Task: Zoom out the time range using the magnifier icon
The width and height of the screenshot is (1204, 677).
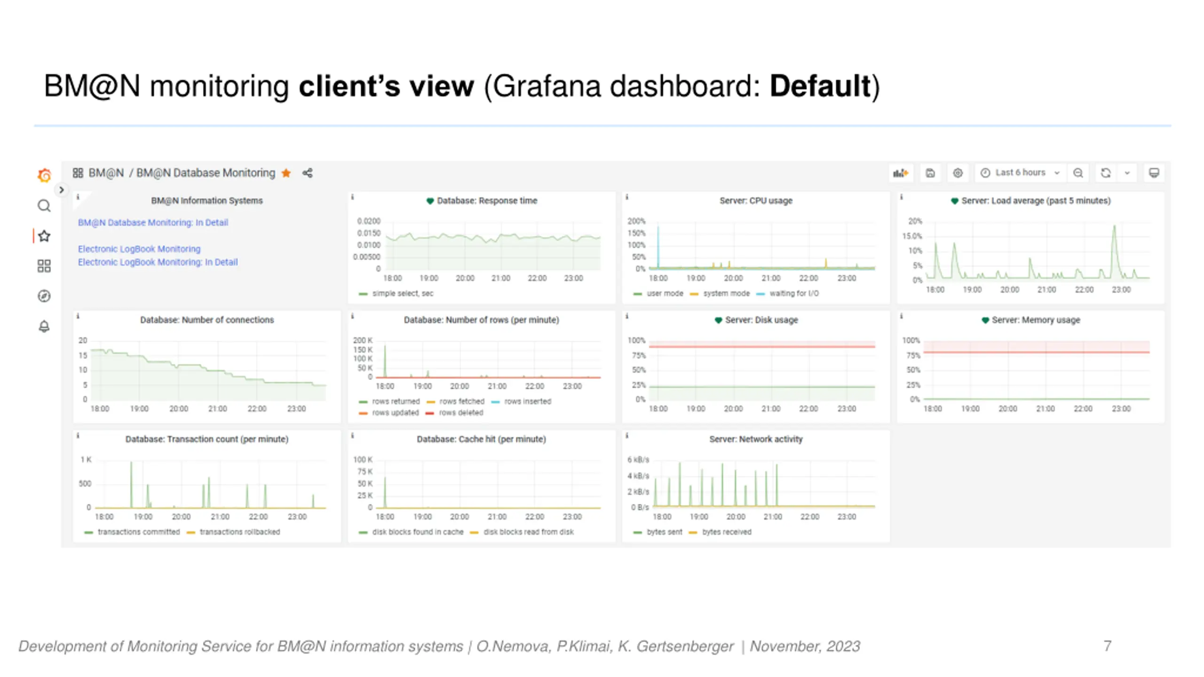Action: tap(1078, 173)
